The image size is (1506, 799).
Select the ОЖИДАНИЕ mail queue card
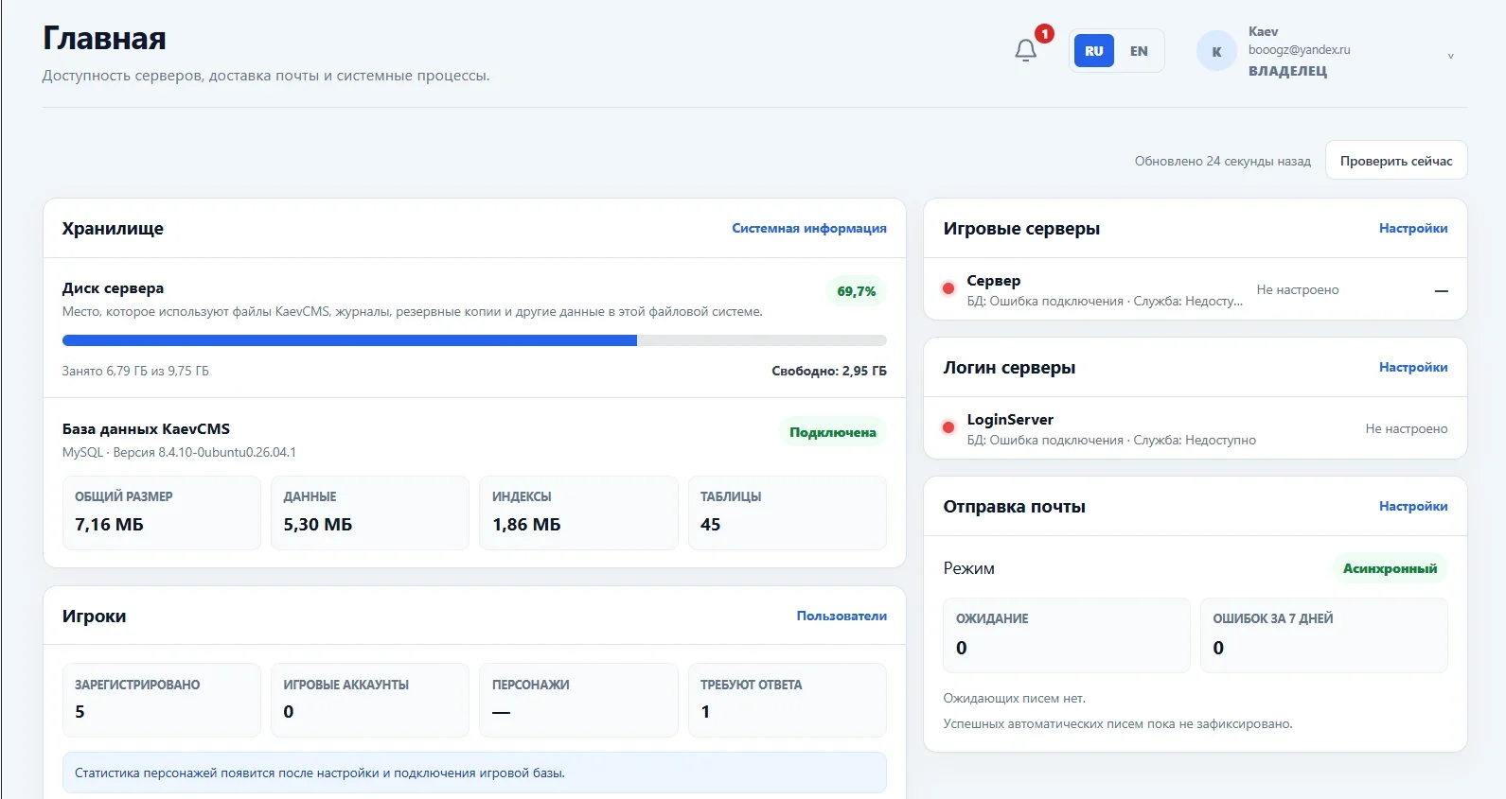coord(1067,635)
